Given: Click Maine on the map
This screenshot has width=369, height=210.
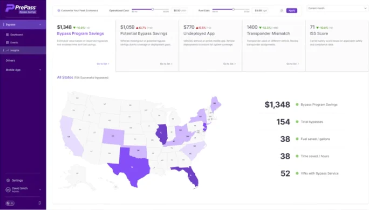Looking at the screenshot, I should tap(215, 103).
